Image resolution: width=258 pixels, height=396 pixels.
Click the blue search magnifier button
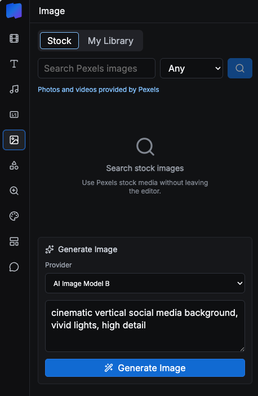click(240, 68)
